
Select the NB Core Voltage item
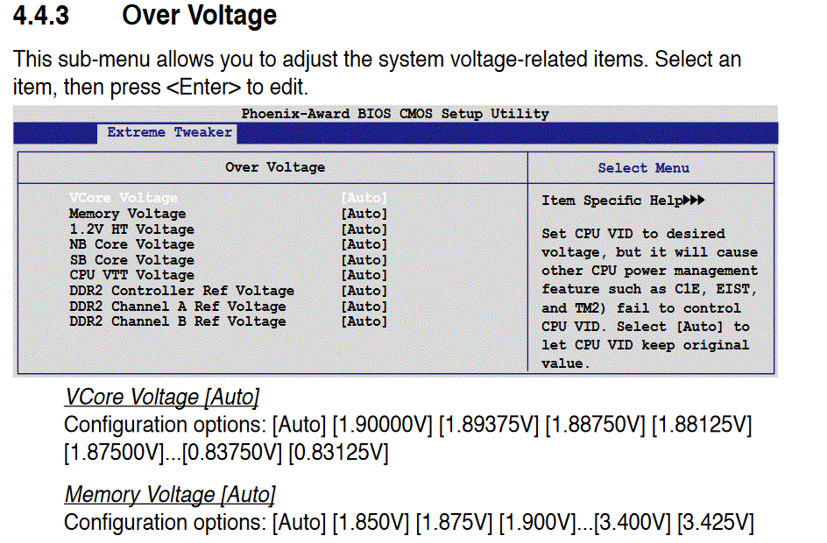[x=132, y=244]
